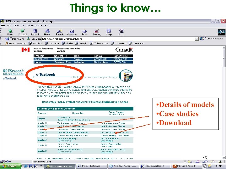Click the Canadian flag icon on page
Image resolution: width=226 pixels, height=169 pixels.
[25, 49]
